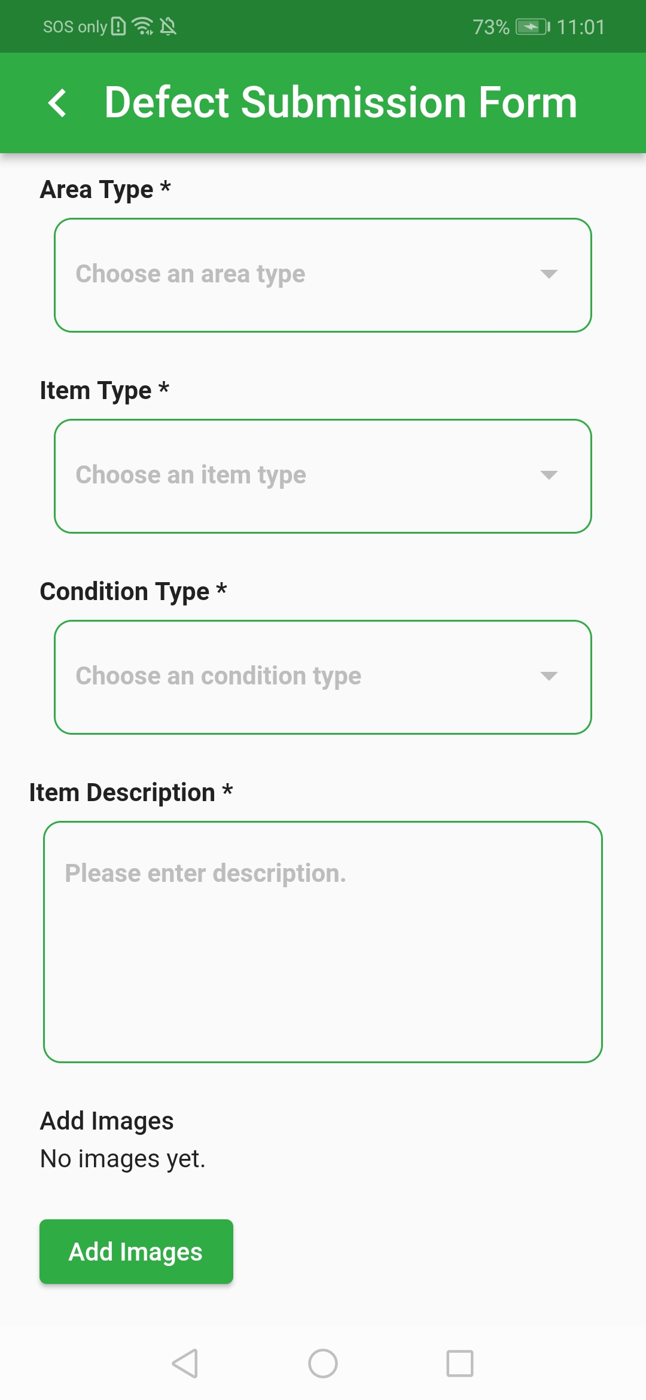Expand the Item Type dropdown
The width and height of the screenshot is (646, 1400).
click(323, 476)
